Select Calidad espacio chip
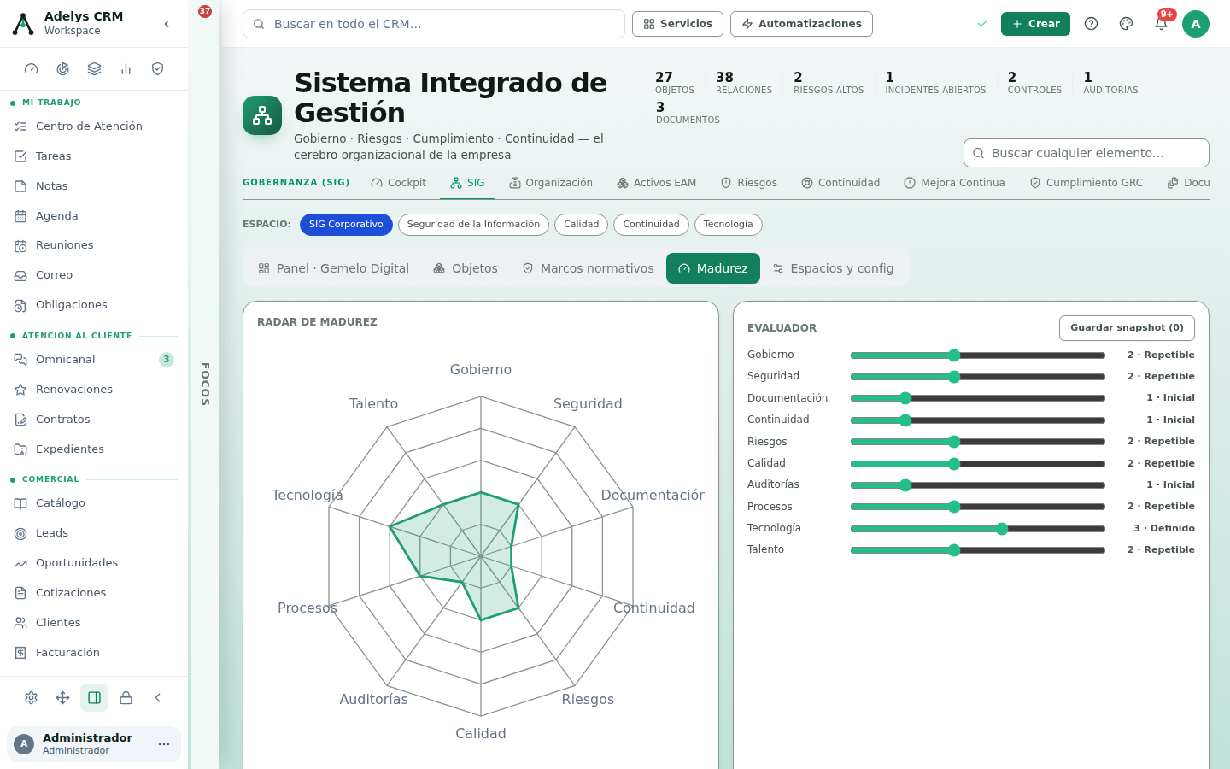Image resolution: width=1230 pixels, height=769 pixels. coord(582,225)
